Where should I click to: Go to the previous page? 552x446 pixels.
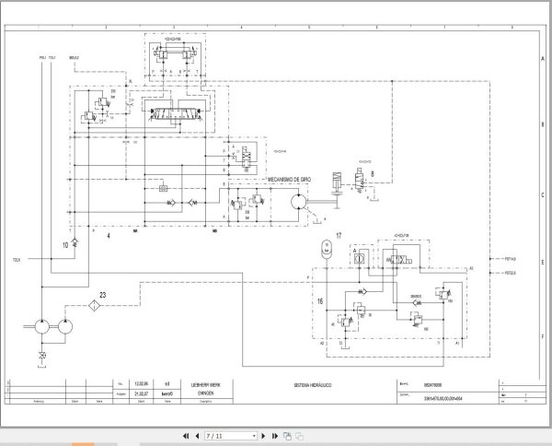coord(197,436)
